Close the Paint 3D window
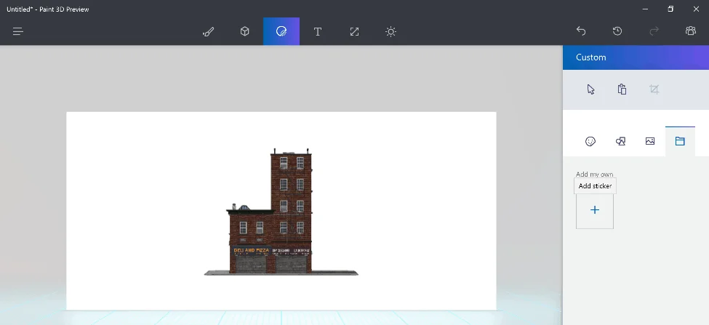Screen dimensions: 709x325 pos(696,9)
